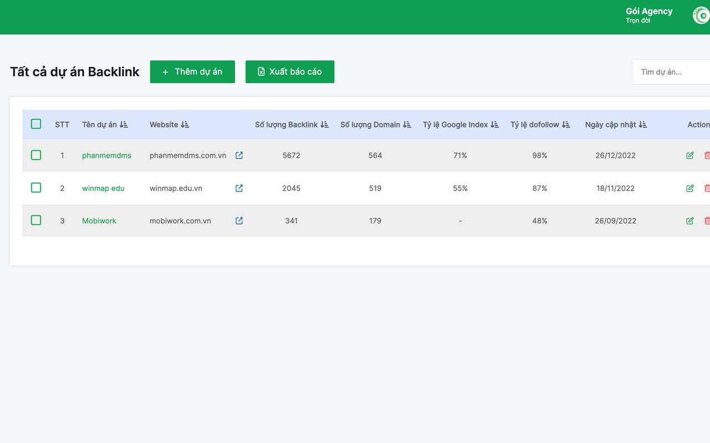Click domain count 179
The width and height of the screenshot is (710, 443).
tap(376, 220)
